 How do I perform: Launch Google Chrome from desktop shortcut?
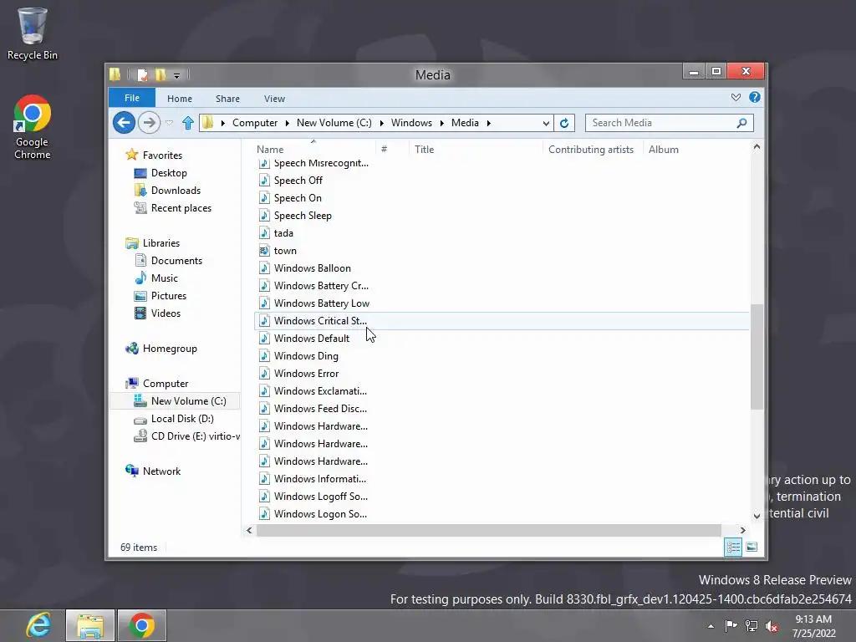(33, 127)
